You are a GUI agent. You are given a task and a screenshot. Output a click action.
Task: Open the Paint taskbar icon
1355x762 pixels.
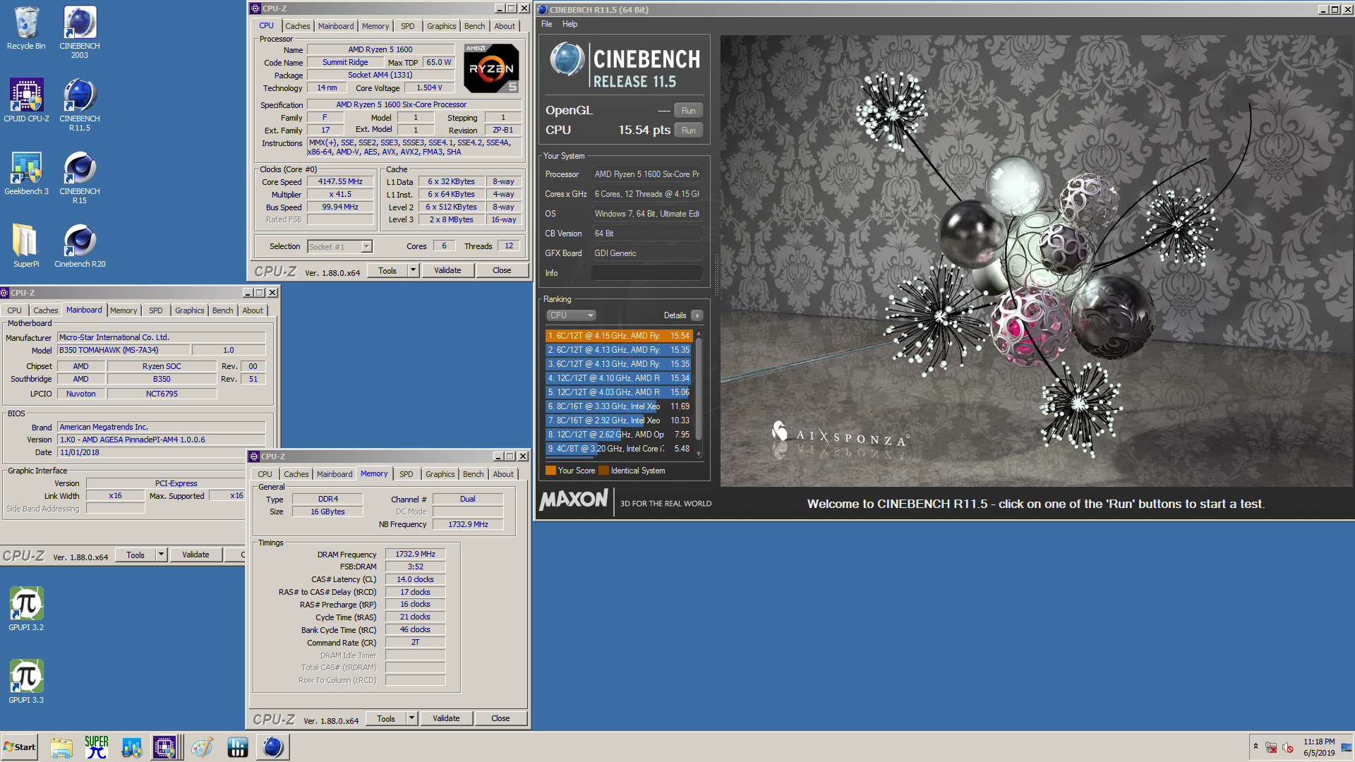click(x=202, y=747)
